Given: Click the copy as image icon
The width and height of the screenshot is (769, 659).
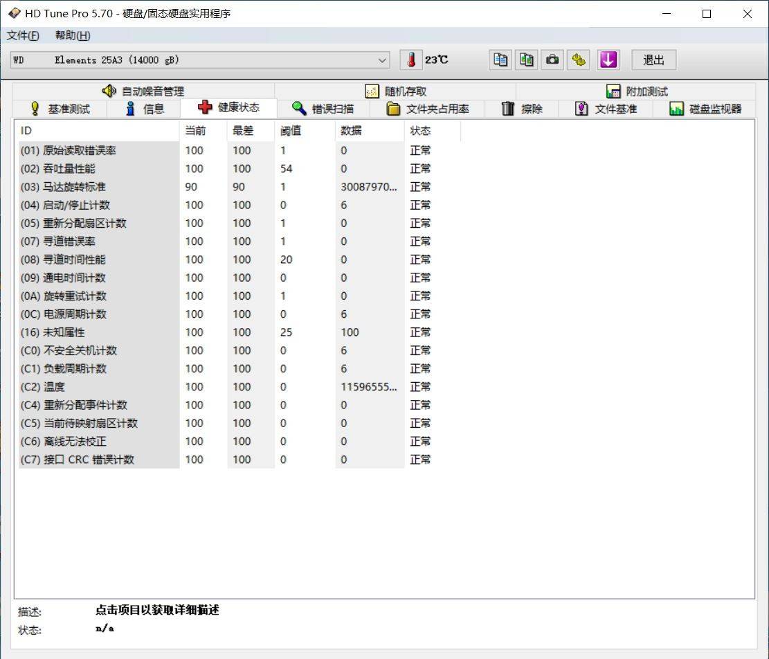Looking at the screenshot, I should click(x=526, y=60).
